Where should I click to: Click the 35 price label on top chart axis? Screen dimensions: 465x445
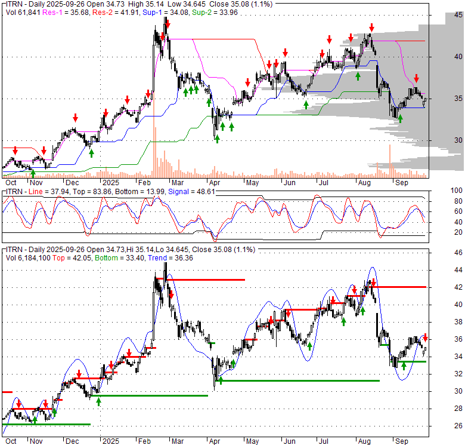pyautogui.click(x=458, y=99)
